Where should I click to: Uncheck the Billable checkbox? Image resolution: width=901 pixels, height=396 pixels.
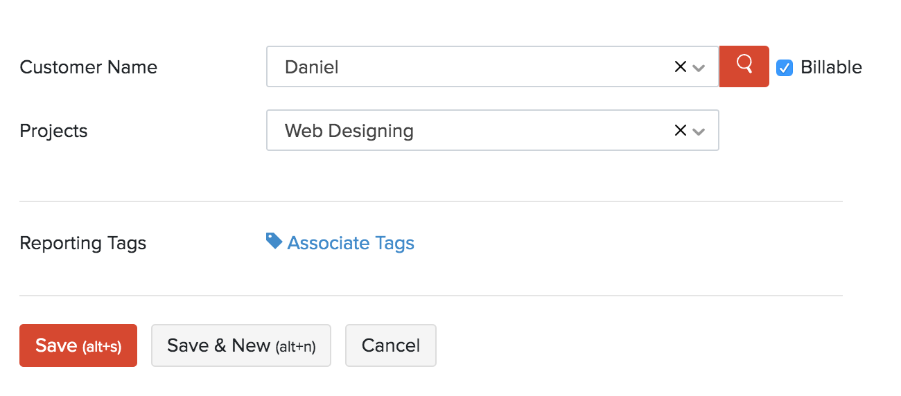(x=785, y=67)
